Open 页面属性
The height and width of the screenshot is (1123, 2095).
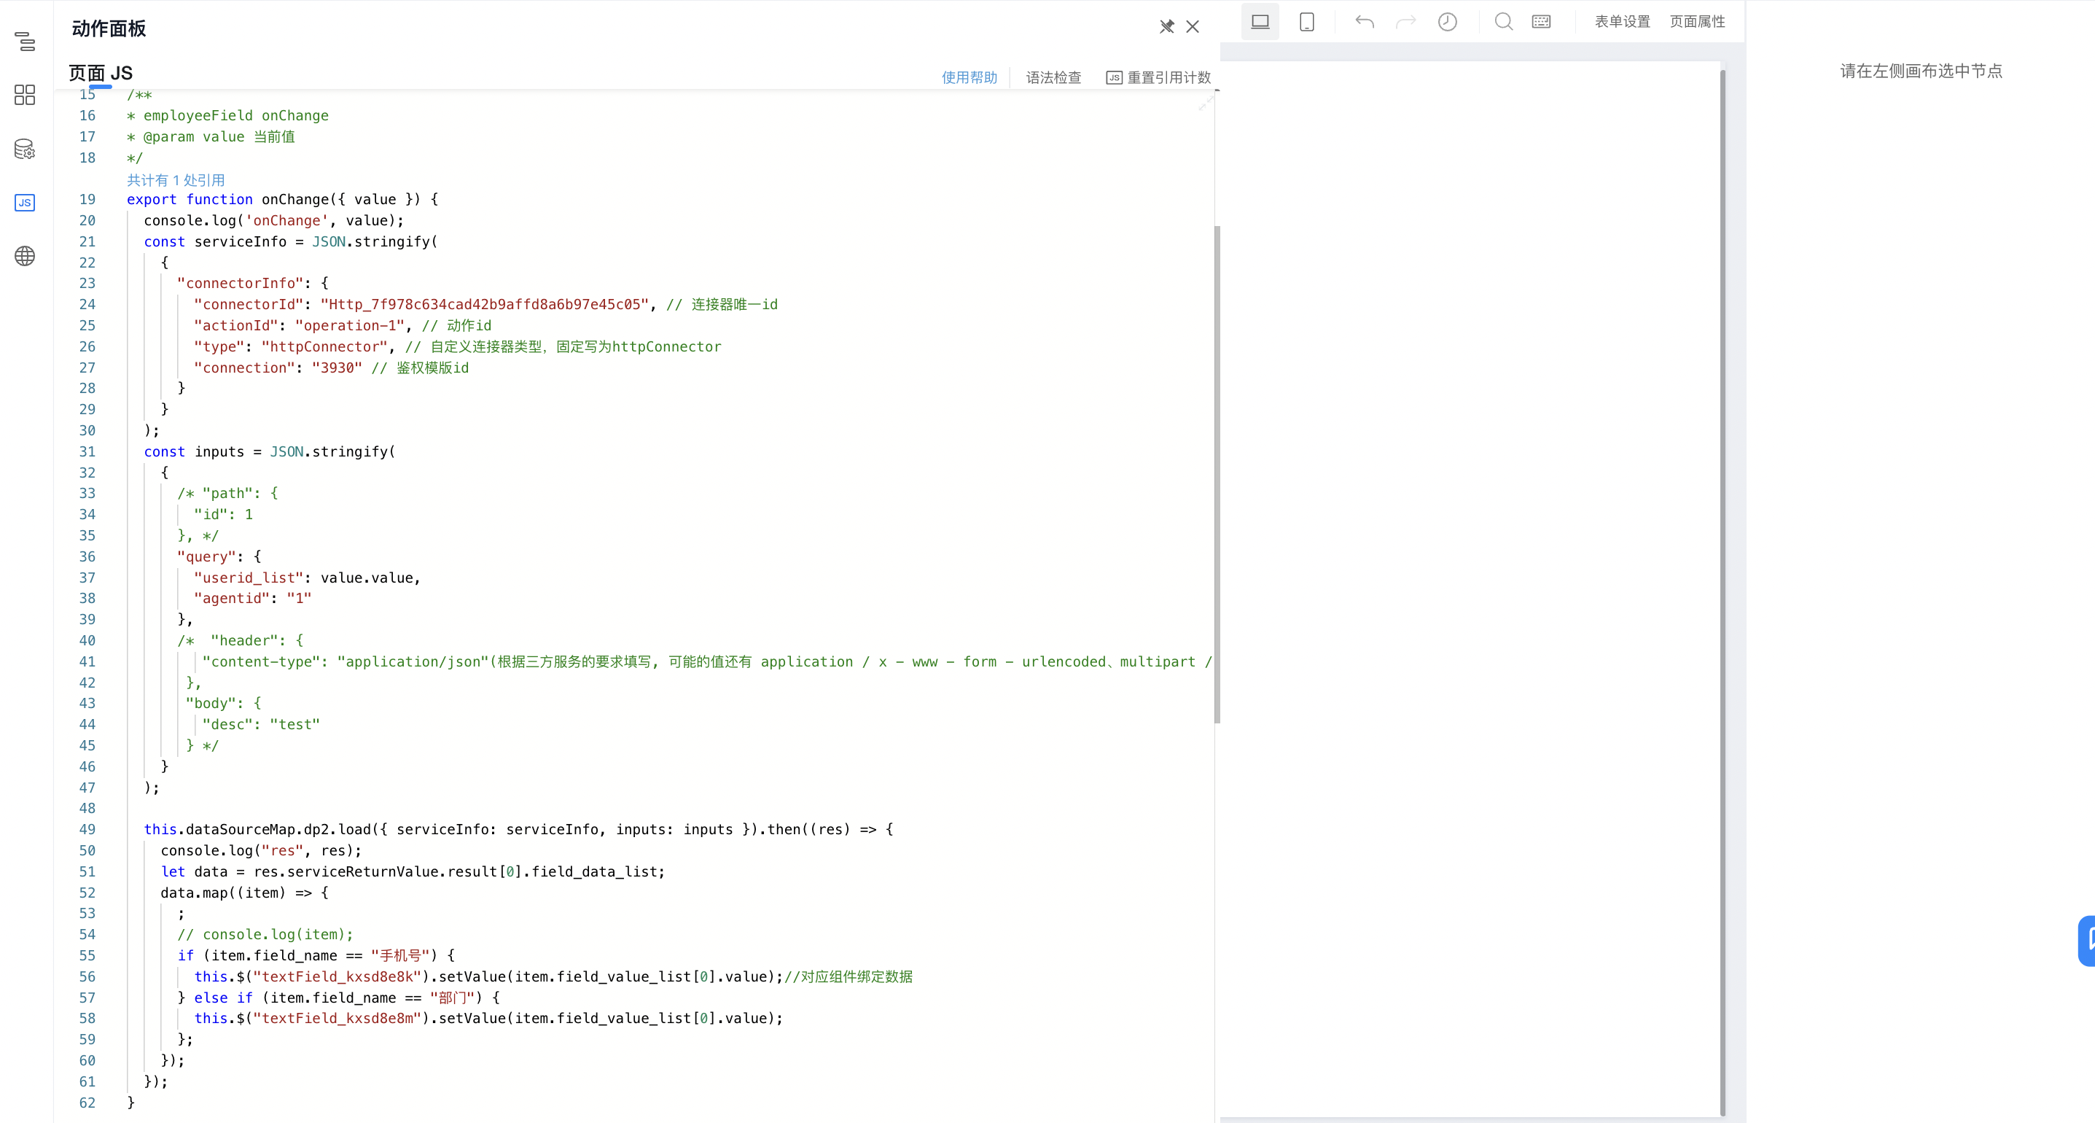coord(1697,22)
